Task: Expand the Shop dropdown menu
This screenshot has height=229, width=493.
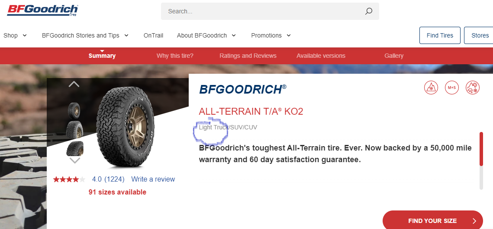Action: pyautogui.click(x=15, y=35)
